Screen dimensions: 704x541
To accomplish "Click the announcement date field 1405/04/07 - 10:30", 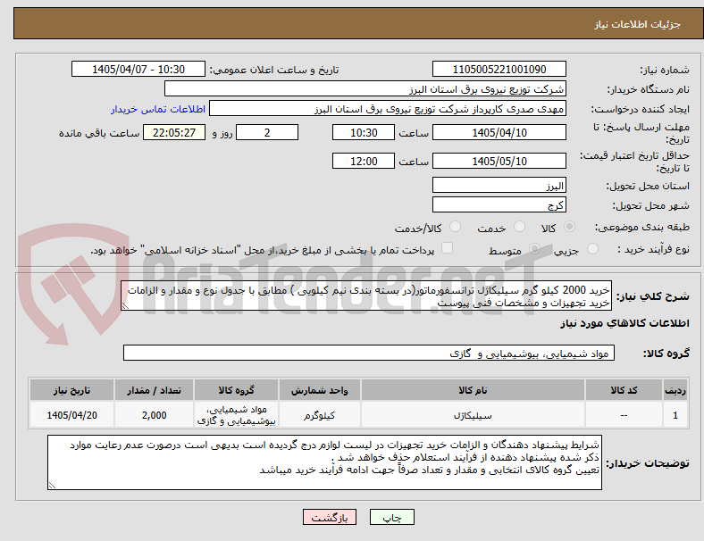I will coord(138,70).
